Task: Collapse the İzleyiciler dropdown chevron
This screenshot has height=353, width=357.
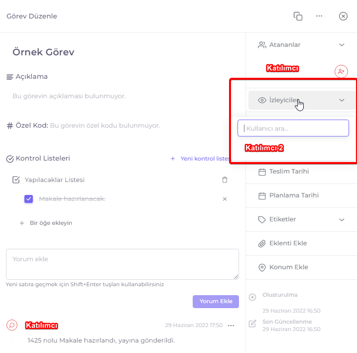Action: point(342,100)
